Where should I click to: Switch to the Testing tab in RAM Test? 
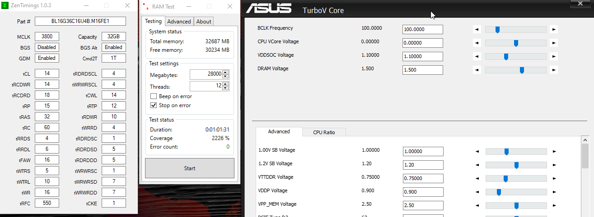[153, 21]
